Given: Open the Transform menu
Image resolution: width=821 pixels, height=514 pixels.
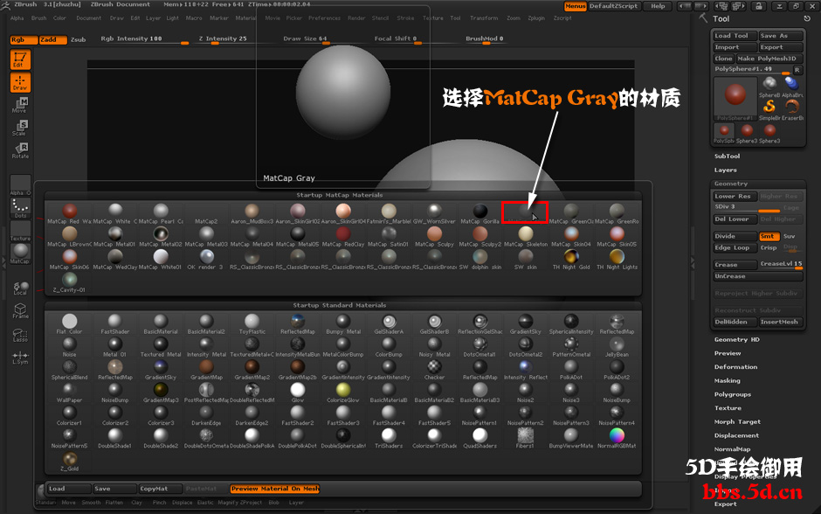Looking at the screenshot, I should (484, 17).
